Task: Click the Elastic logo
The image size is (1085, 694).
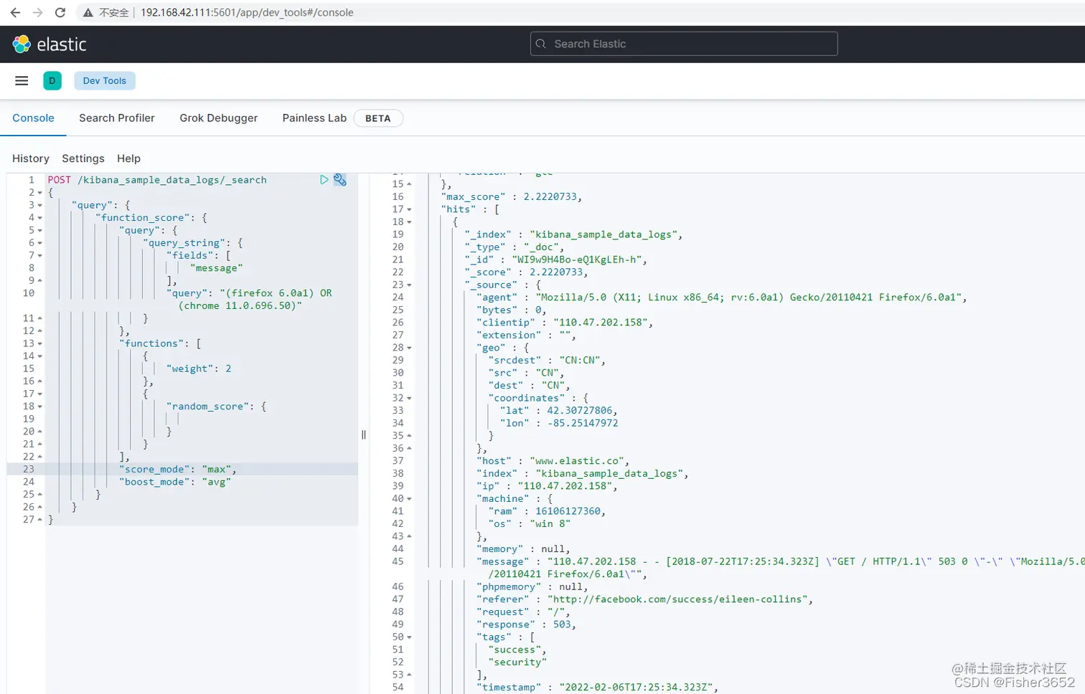Action: [50, 44]
